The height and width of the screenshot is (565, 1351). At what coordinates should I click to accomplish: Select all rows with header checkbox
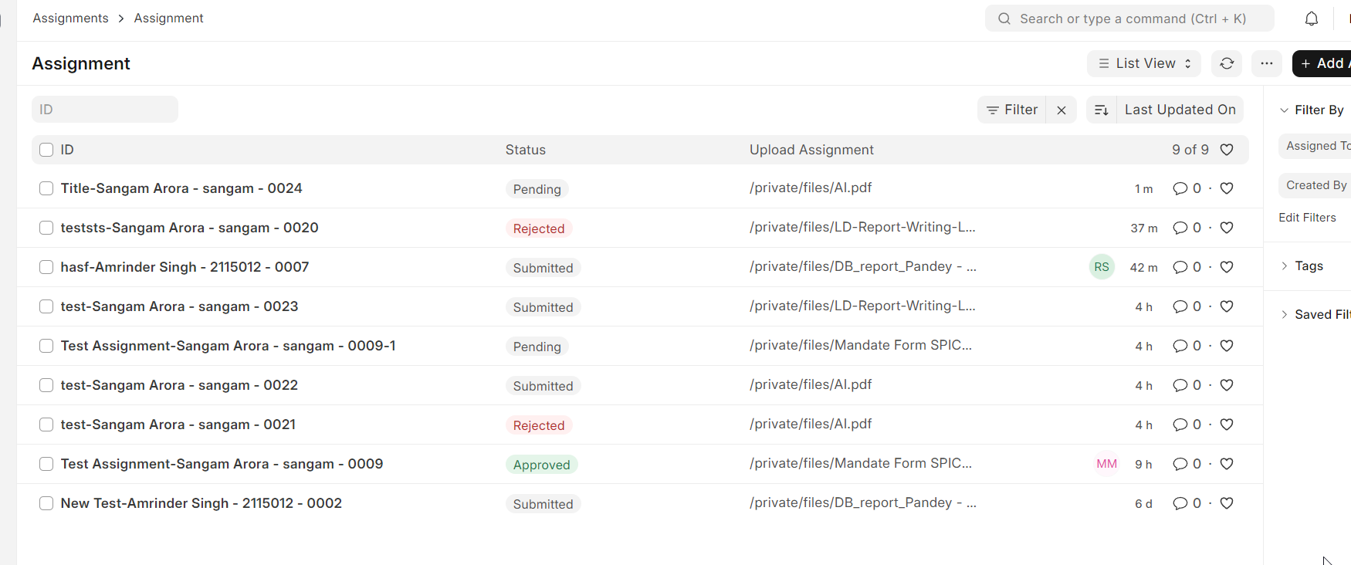point(46,150)
